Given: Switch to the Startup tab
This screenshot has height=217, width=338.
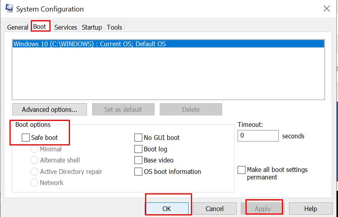Looking at the screenshot, I should [x=92, y=27].
